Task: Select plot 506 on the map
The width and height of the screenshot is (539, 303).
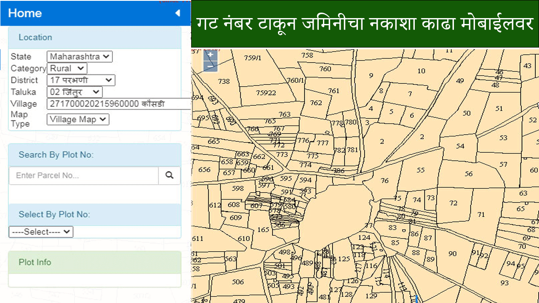Action: 238,282
